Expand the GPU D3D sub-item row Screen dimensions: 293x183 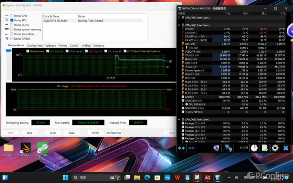click(183, 104)
